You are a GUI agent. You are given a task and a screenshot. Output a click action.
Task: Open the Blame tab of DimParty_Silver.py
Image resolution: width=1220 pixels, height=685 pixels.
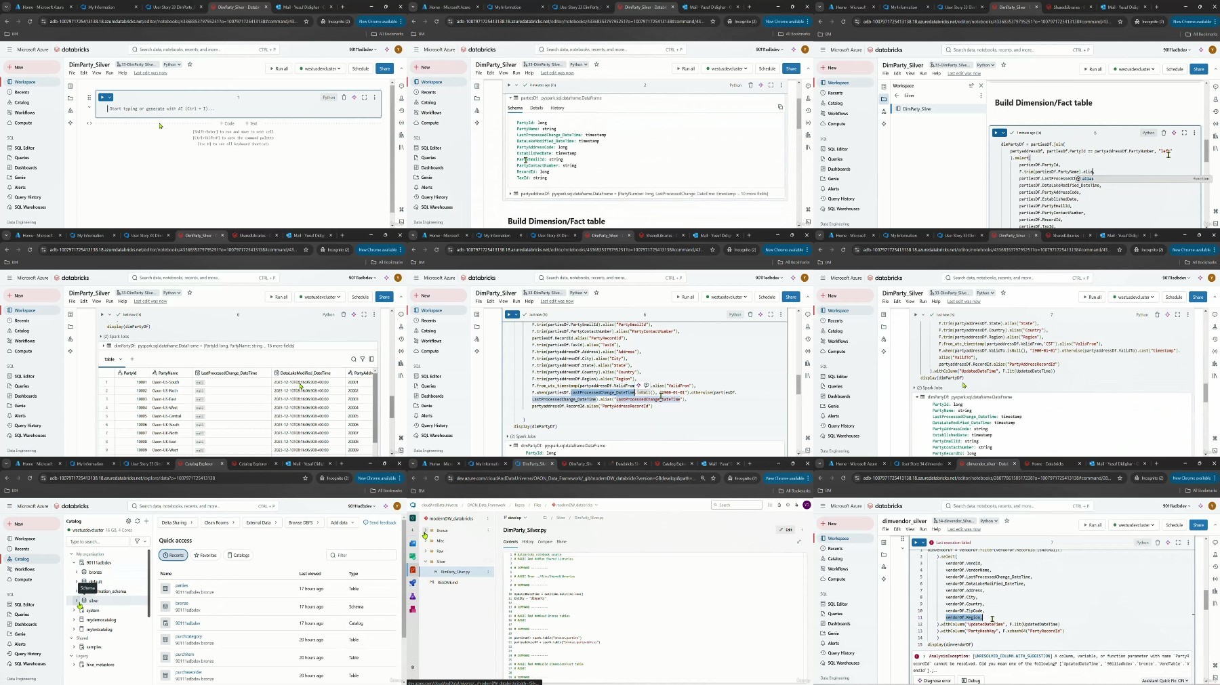pyautogui.click(x=561, y=541)
